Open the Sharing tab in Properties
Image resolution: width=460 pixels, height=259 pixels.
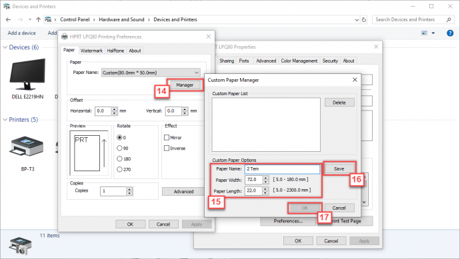[x=227, y=61]
